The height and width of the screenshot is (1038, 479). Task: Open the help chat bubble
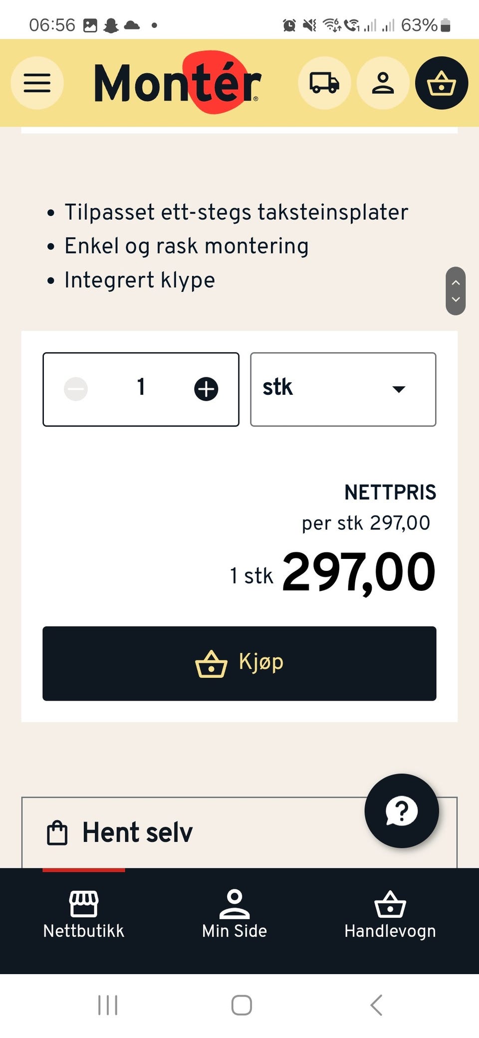pos(402,811)
